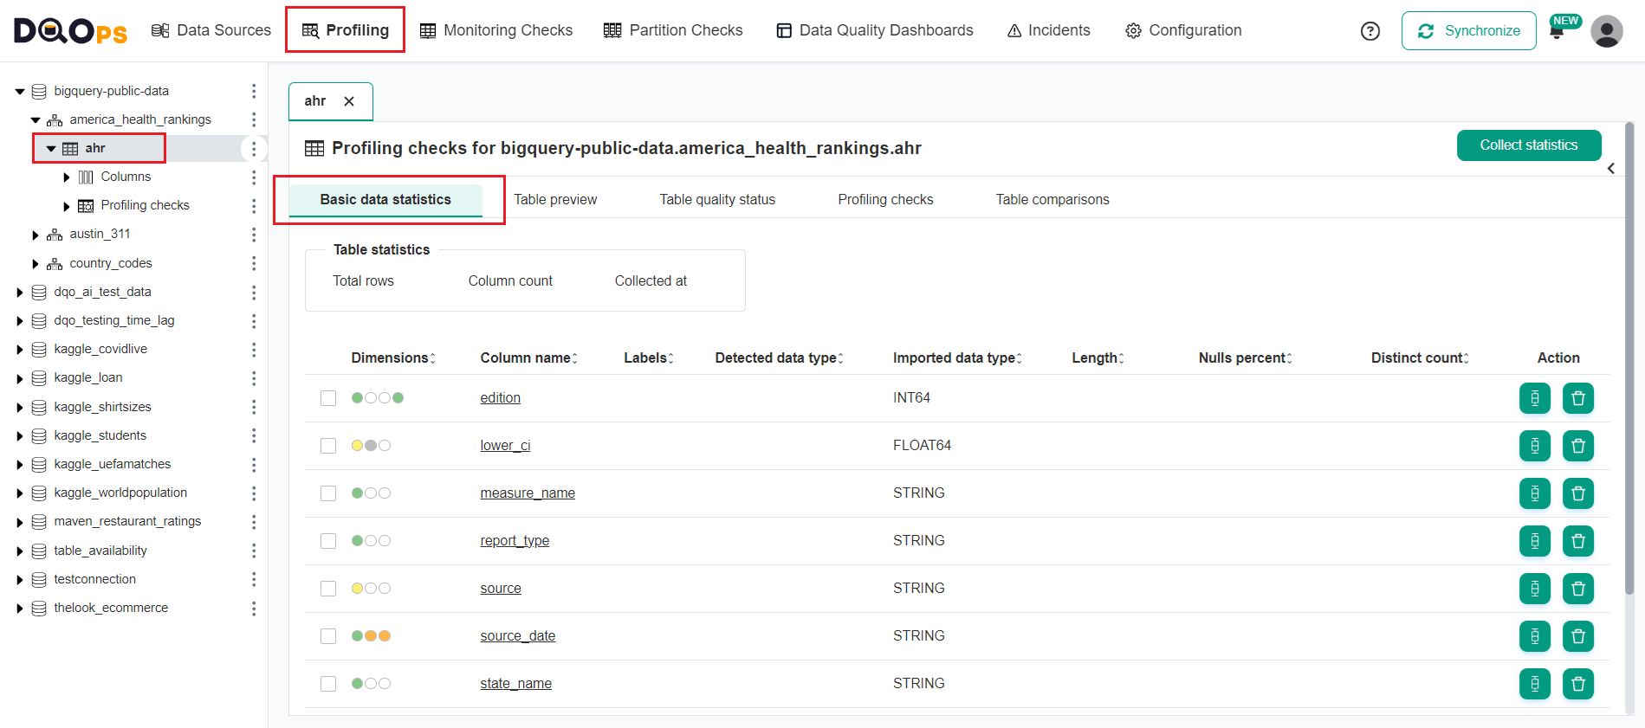This screenshot has height=728, width=1645.
Task: Click the lower_ci row dimension circles
Action: [371, 446]
